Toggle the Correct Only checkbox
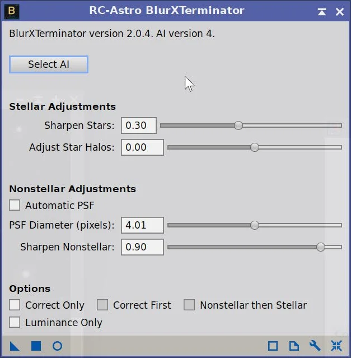 (x=15, y=305)
